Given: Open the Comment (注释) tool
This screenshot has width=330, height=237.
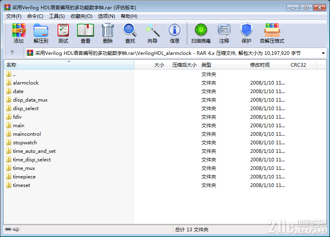Looking at the screenshot, I should [224, 30].
